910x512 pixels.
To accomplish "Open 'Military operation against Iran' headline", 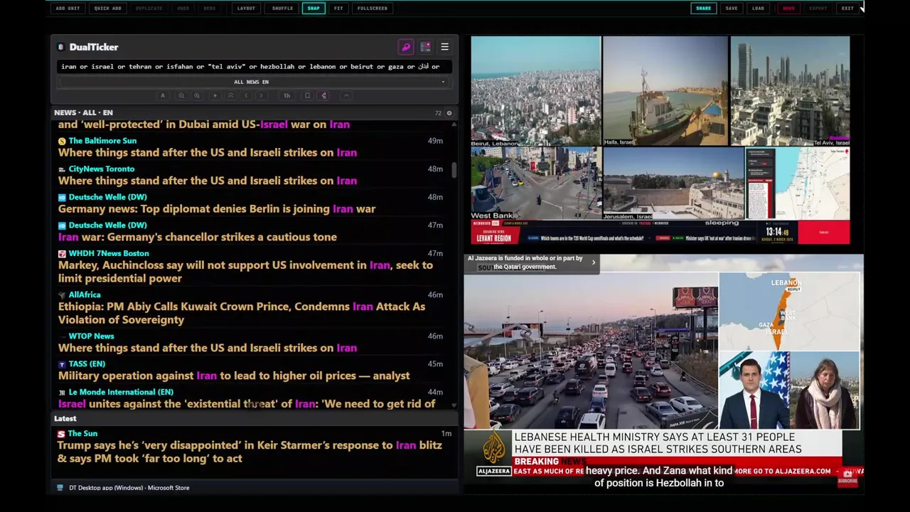I will coord(234,375).
